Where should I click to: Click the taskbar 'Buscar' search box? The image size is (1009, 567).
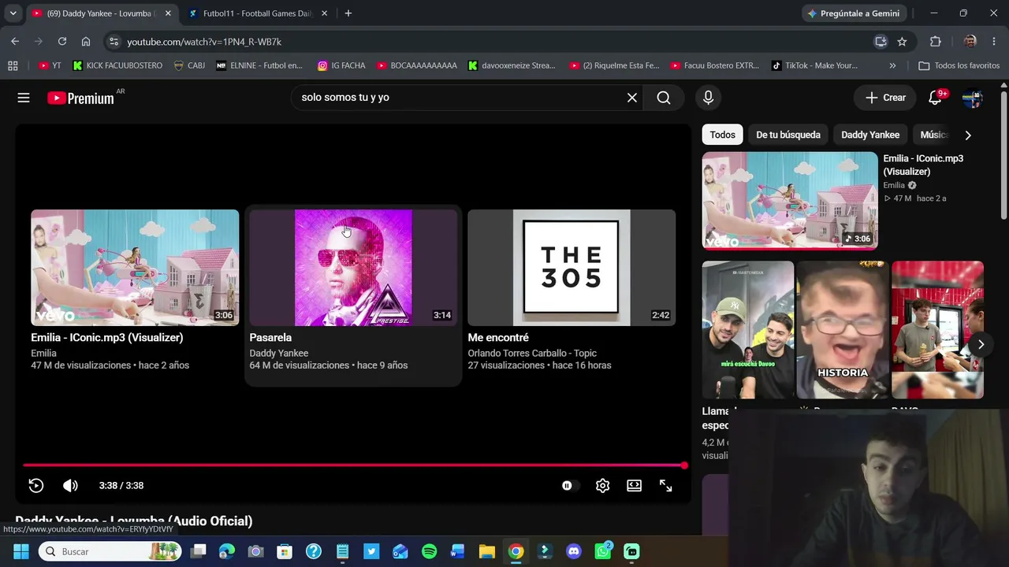click(110, 551)
